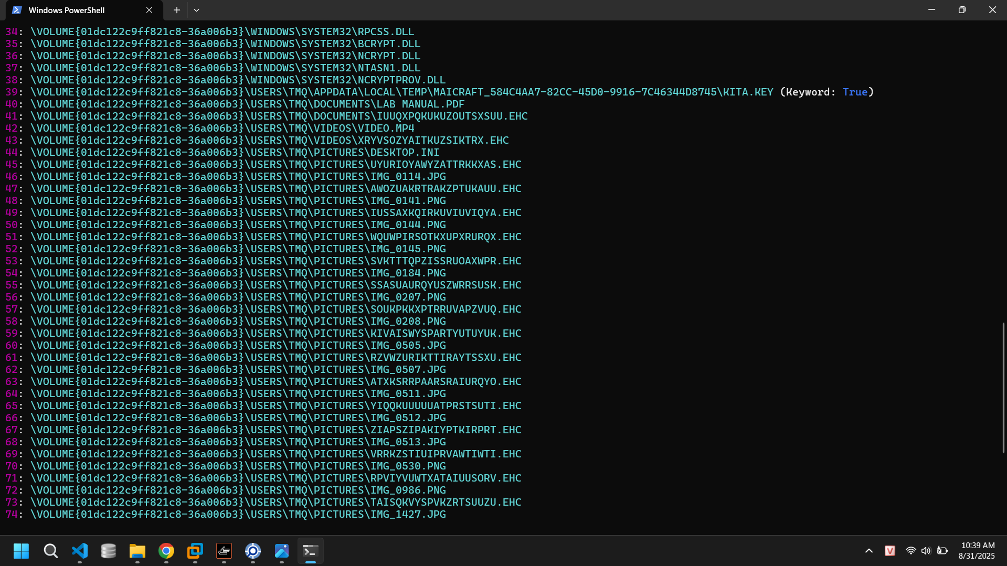Image resolution: width=1007 pixels, height=566 pixels.
Task: Open Windows Search from the taskbar
Action: tap(50, 551)
